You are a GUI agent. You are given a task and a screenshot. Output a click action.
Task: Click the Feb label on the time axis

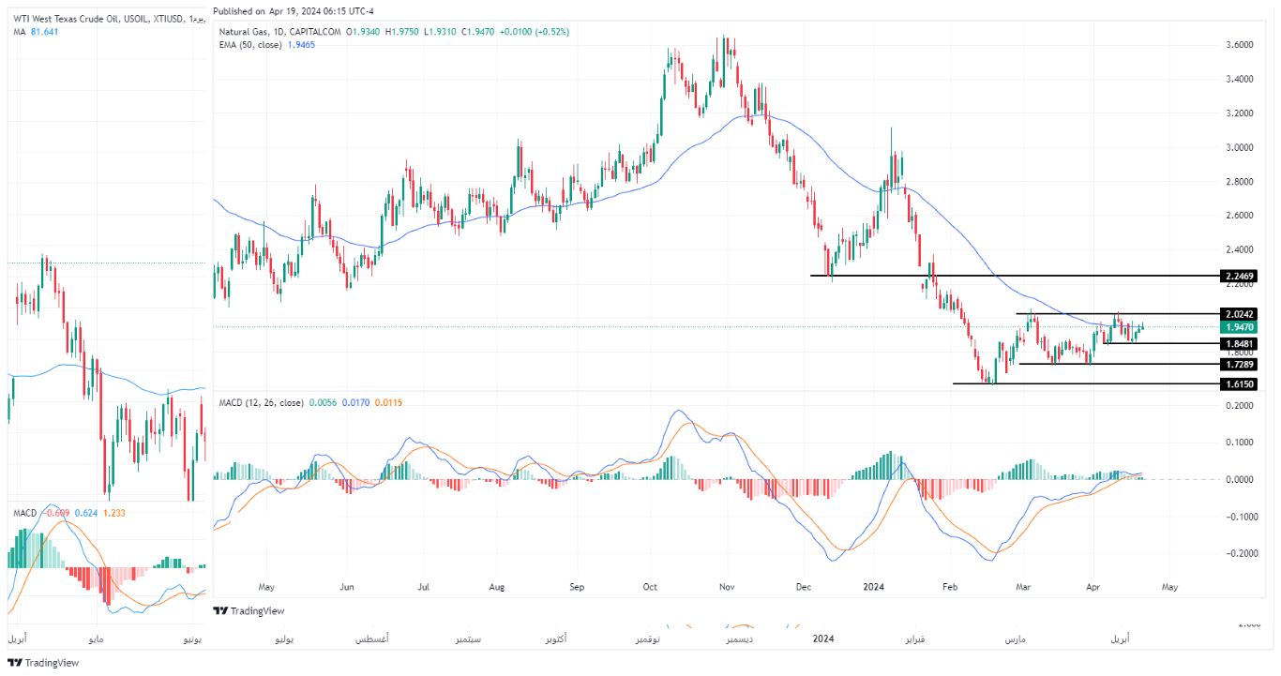point(949,588)
